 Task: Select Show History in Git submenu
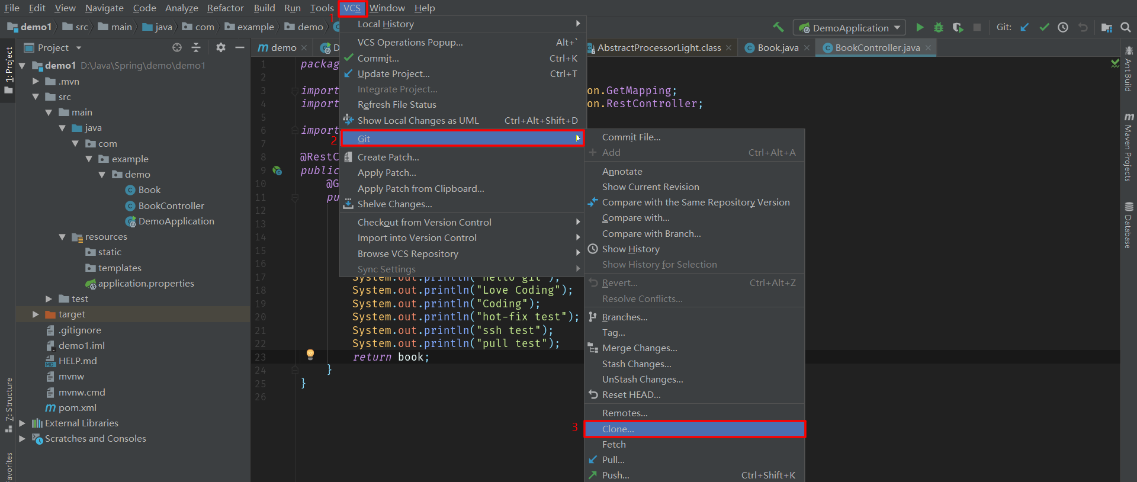pyautogui.click(x=695, y=249)
